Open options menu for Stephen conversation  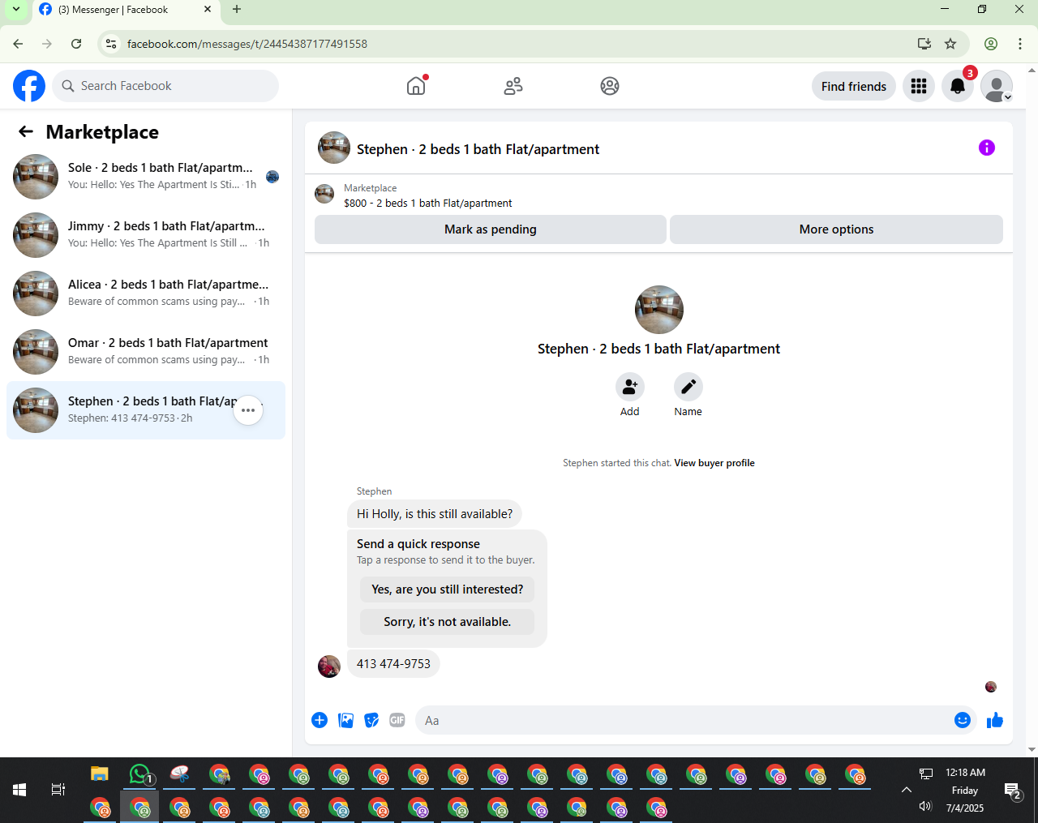point(248,410)
